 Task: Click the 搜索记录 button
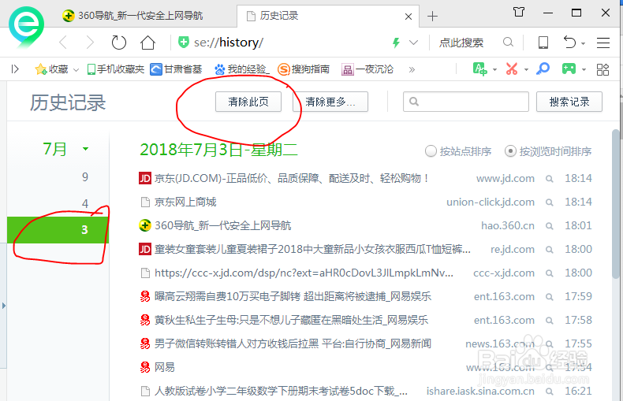click(x=569, y=102)
